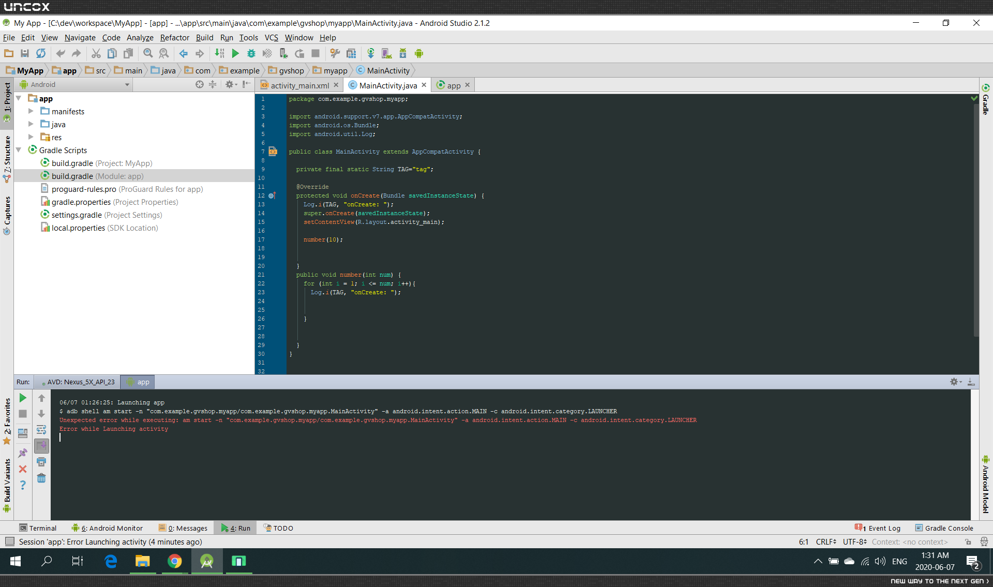Open the Refactor menu

(x=174, y=37)
